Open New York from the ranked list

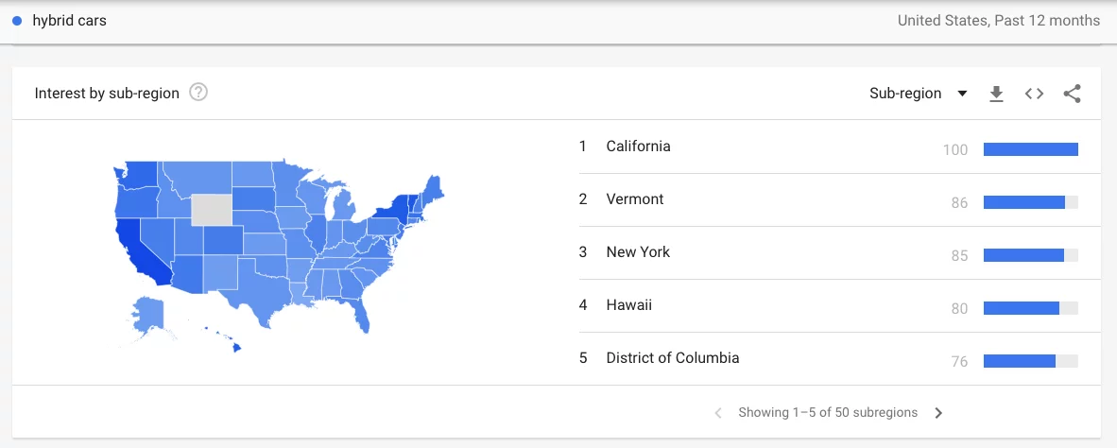(638, 252)
